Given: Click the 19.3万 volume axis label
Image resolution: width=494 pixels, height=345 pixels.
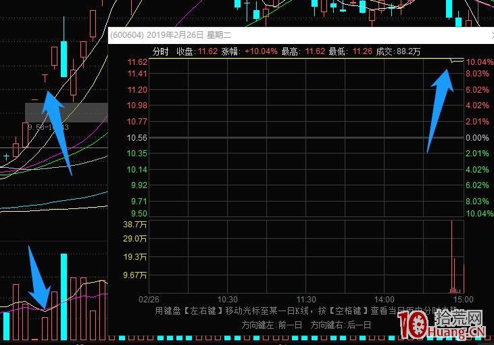Looking at the screenshot, I should tap(135, 257).
